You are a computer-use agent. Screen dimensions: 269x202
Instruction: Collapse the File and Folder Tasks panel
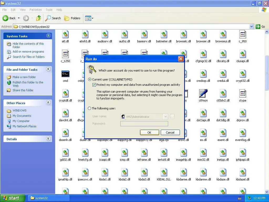coord(48,69)
